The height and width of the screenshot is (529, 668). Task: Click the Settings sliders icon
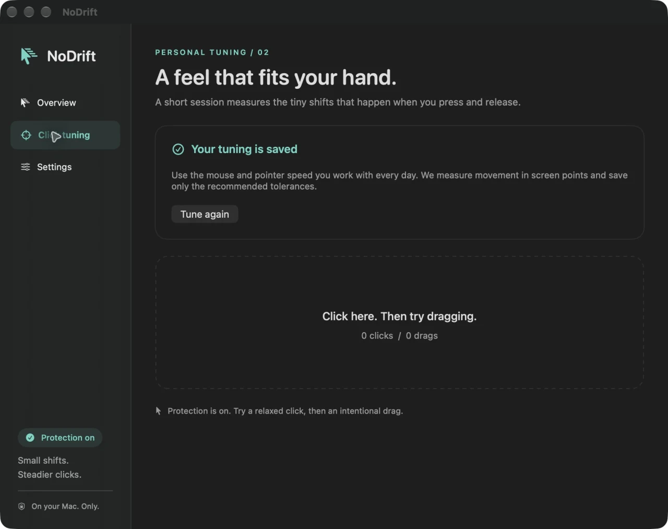click(25, 167)
